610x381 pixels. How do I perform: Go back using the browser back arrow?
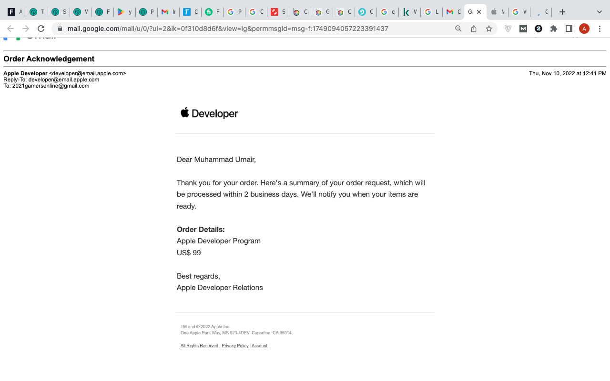click(x=10, y=29)
